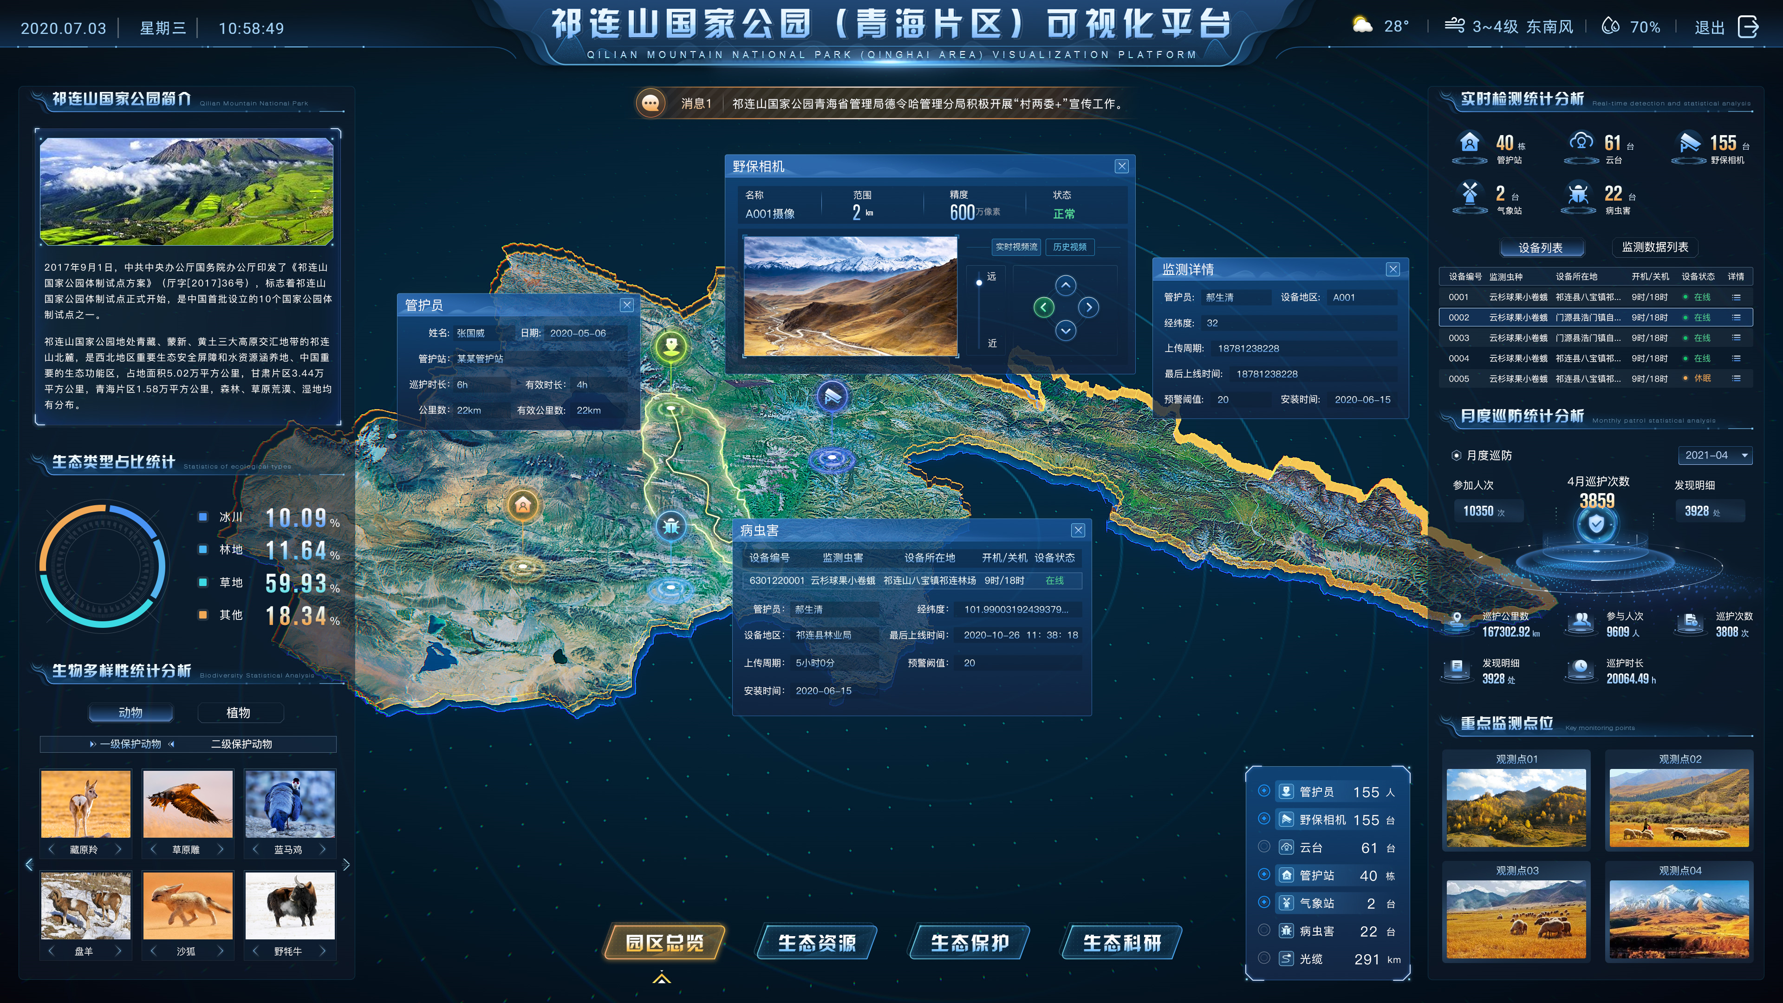Click the wildlife camera marker on map
Image resolution: width=1783 pixels, height=1003 pixels.
[x=832, y=397]
